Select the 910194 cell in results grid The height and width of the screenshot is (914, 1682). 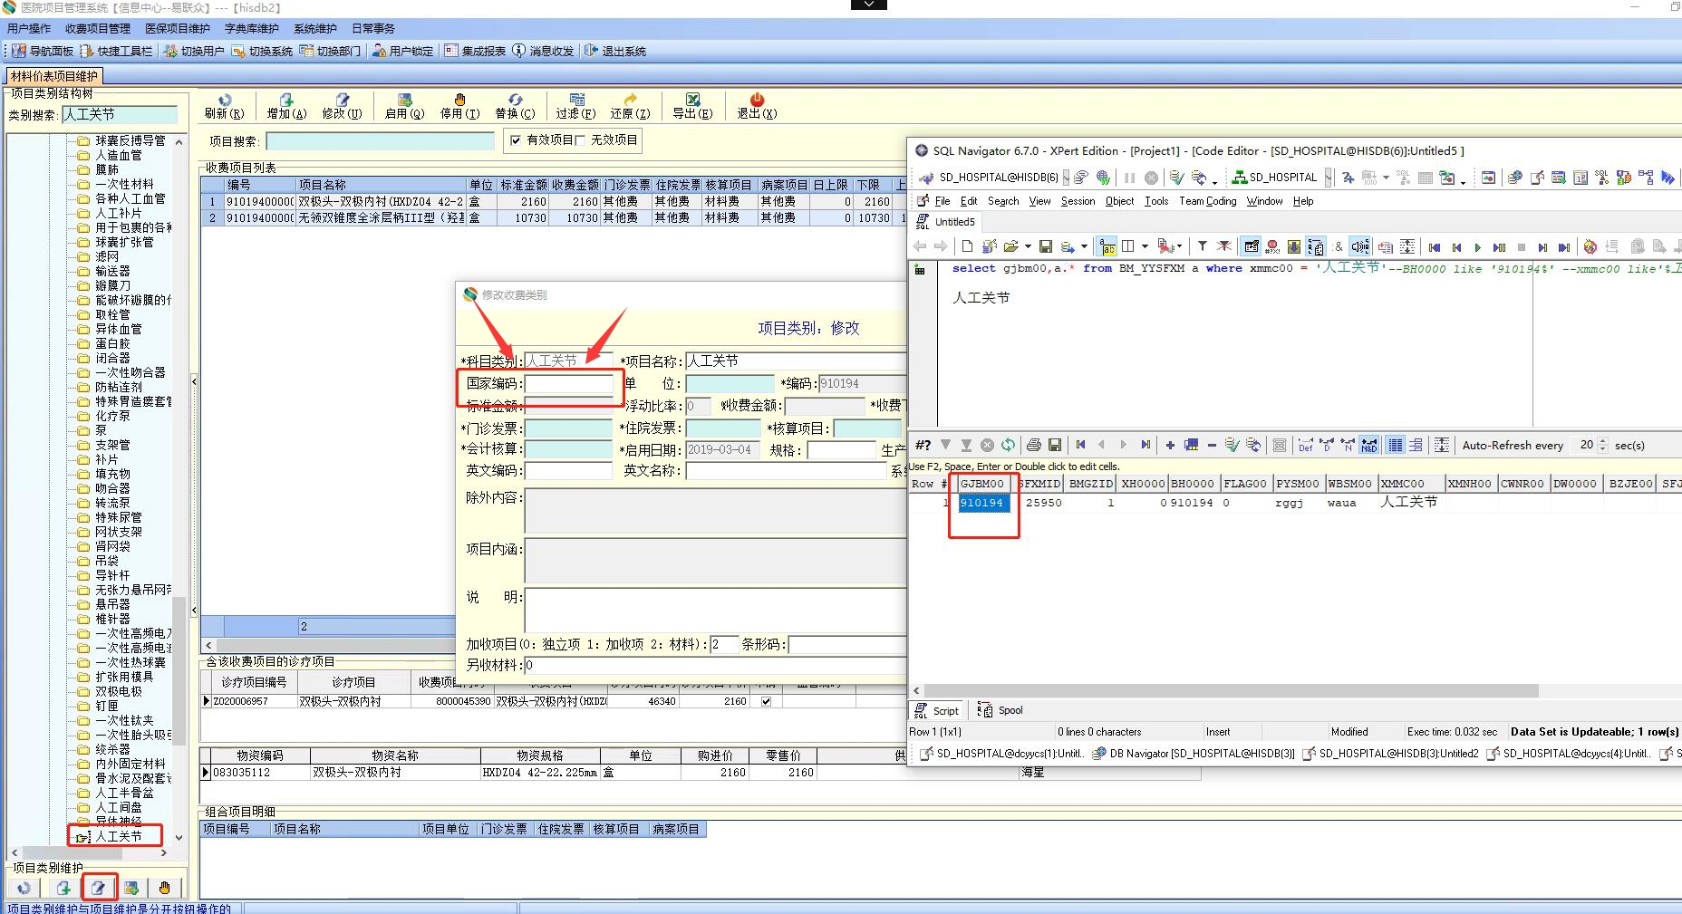click(982, 503)
